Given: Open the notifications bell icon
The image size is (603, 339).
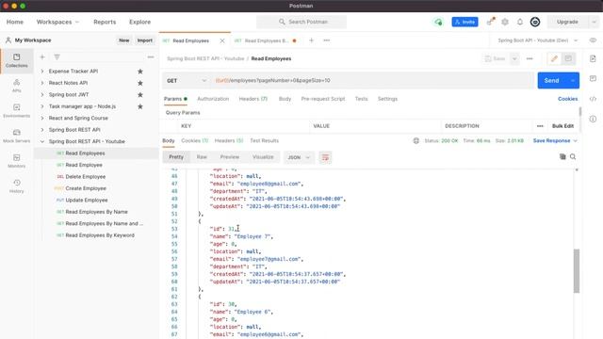Looking at the screenshot, I should pos(520,22).
